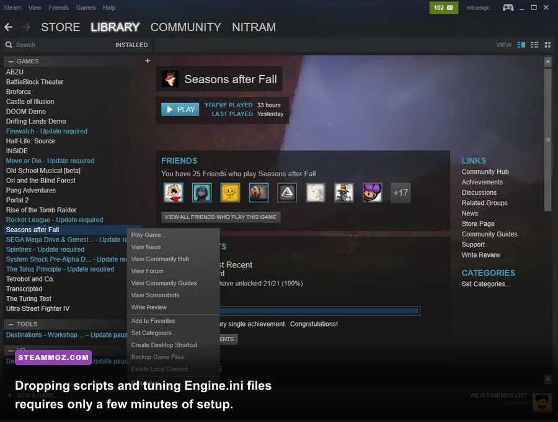This screenshot has height=422, width=558.
Task: Open the black mage friend avatar
Action: (343, 192)
